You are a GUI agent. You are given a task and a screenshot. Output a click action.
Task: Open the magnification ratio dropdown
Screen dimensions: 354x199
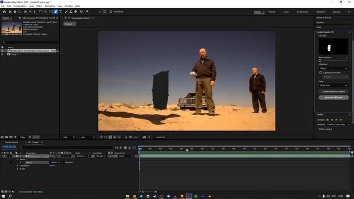(69, 137)
